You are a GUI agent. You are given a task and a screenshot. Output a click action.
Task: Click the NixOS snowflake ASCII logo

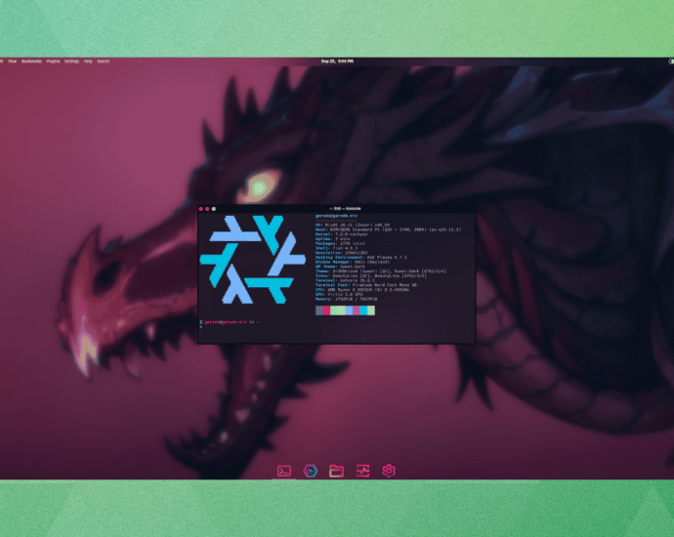tap(253, 260)
